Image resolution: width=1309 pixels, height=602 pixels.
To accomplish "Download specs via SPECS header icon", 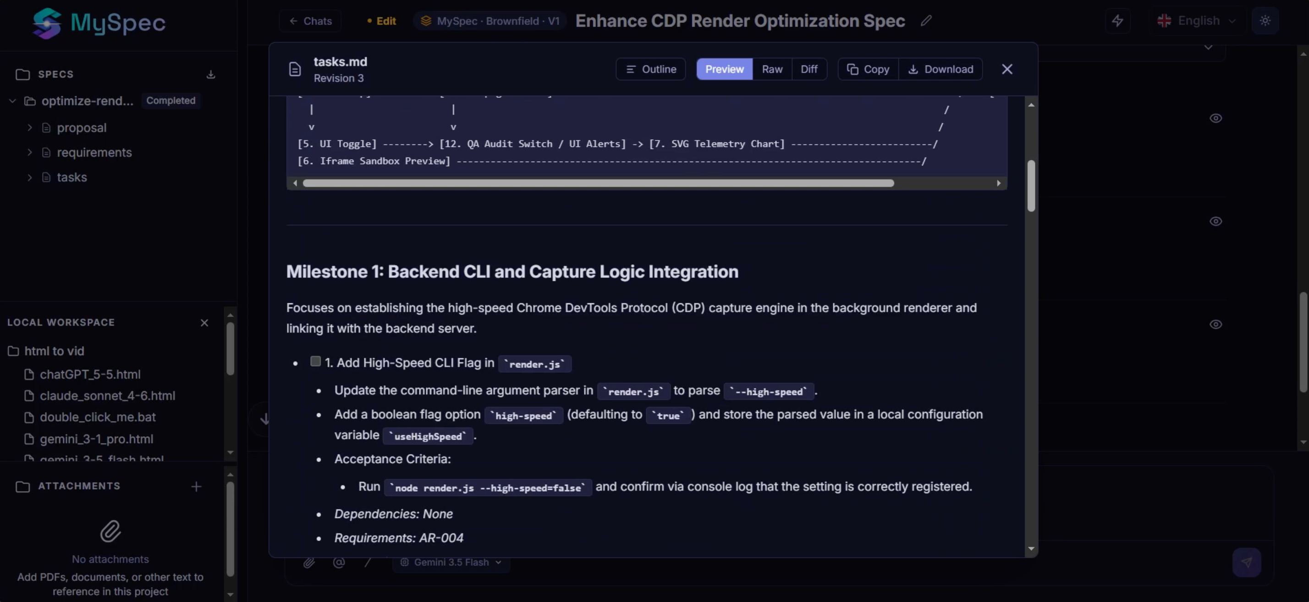I will coord(210,75).
